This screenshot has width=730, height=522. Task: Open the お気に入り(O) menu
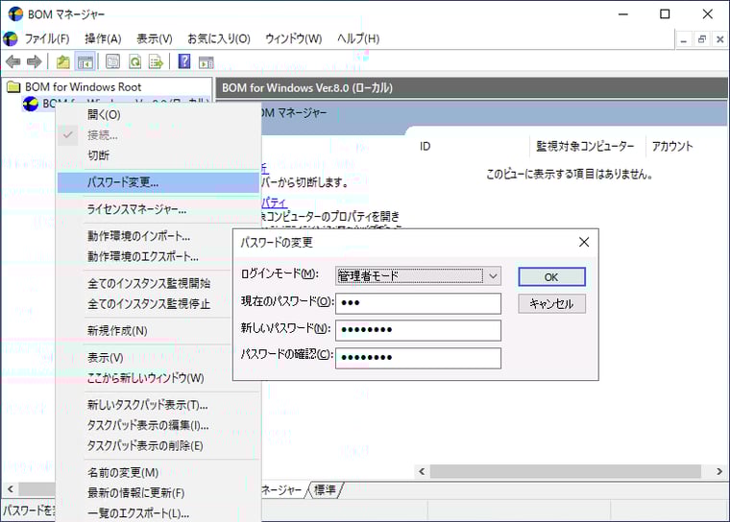pos(219,38)
